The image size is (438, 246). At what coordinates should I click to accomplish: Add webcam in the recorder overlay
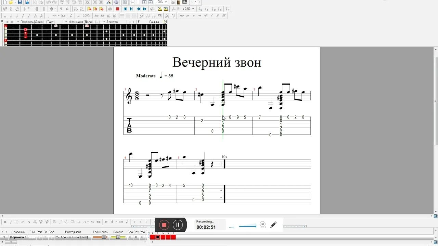[263, 225]
